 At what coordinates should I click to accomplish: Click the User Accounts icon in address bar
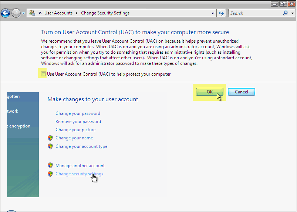tap(32, 13)
